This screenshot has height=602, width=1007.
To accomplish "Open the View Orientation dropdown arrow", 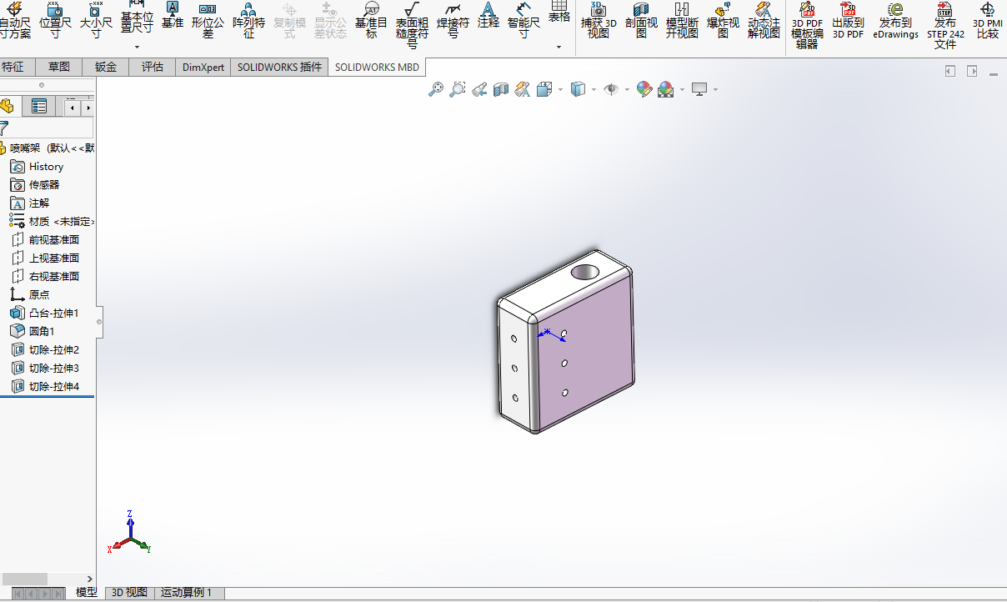I will tap(560, 90).
